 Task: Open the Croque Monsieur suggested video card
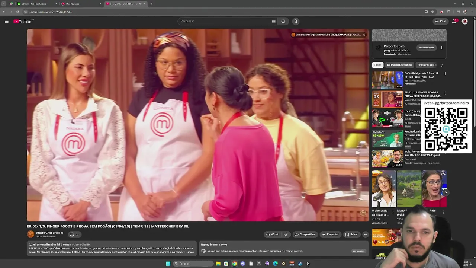tap(325, 35)
